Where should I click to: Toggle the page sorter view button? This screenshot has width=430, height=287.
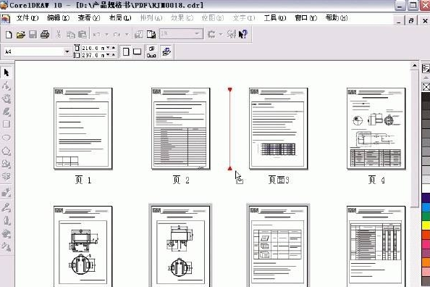click(x=166, y=51)
